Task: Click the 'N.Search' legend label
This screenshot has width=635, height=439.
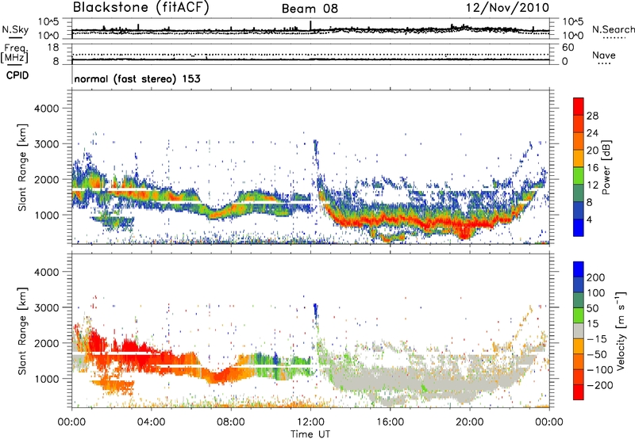Action: (x=613, y=29)
